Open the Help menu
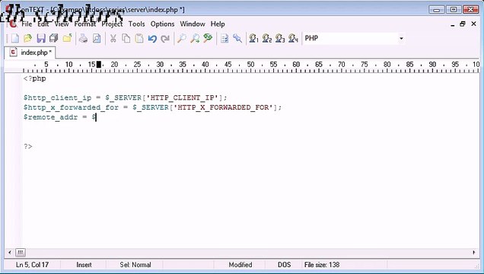The width and height of the screenshot is (484, 274). (x=218, y=24)
